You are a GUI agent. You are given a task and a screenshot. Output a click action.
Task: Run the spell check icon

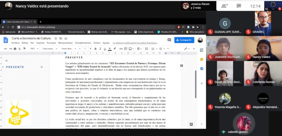20,49
